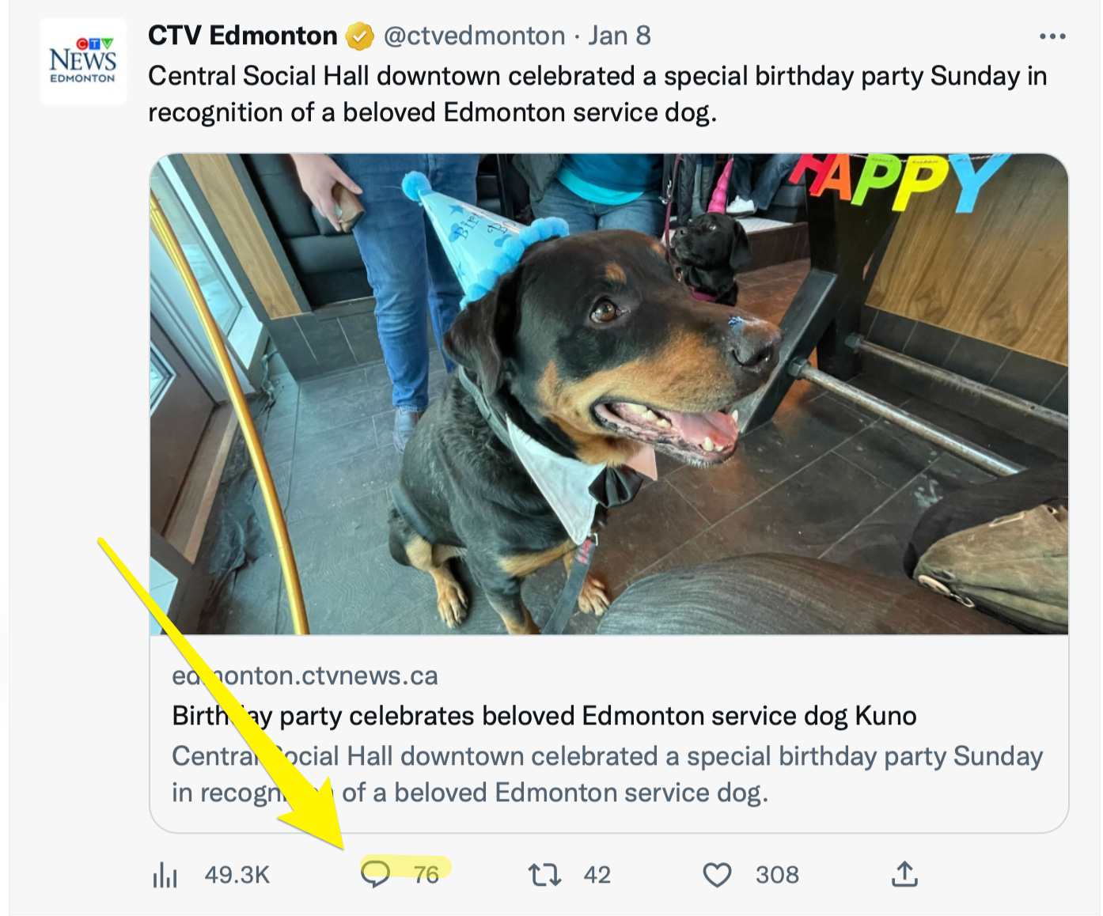Click the Jan 8 timestamp
Screen dimensions: 1103x916
click(x=619, y=36)
